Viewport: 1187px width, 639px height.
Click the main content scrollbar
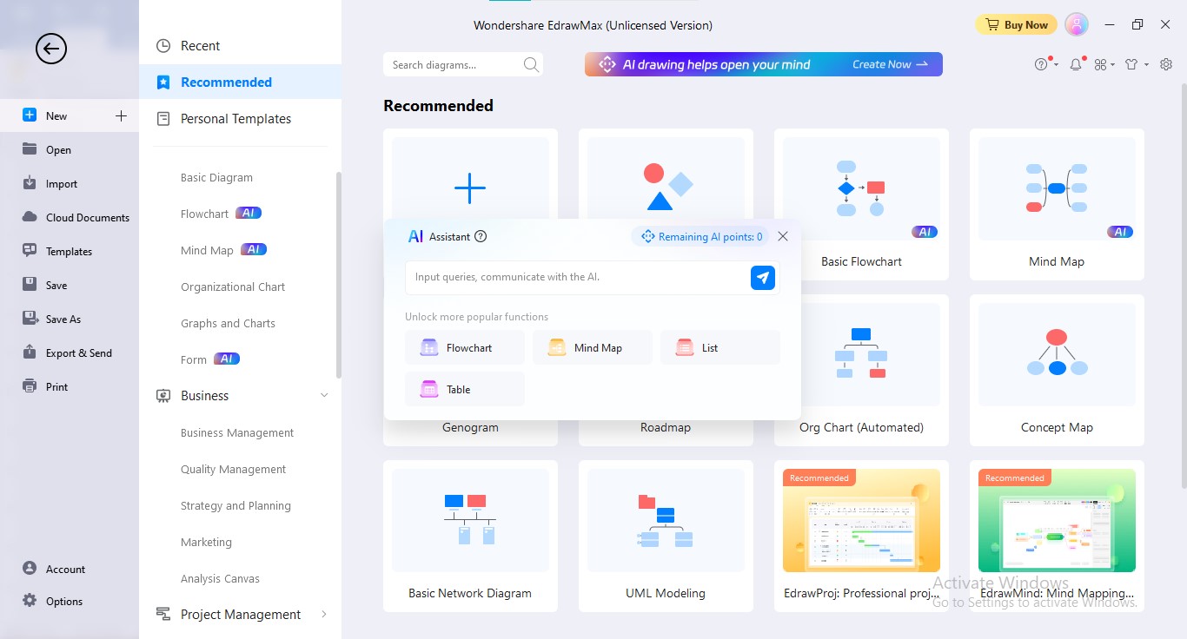point(1183,287)
